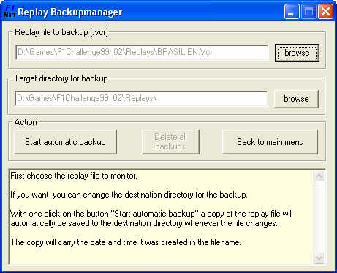
Task: Click the Delete all backups button
Action: click(x=170, y=142)
